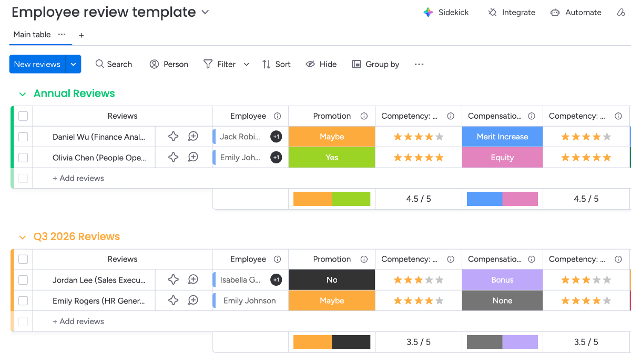Viewport: 631px width, 353px height.
Task: Show Compensation column info in Q3 2026 Reviews
Action: click(x=532, y=259)
